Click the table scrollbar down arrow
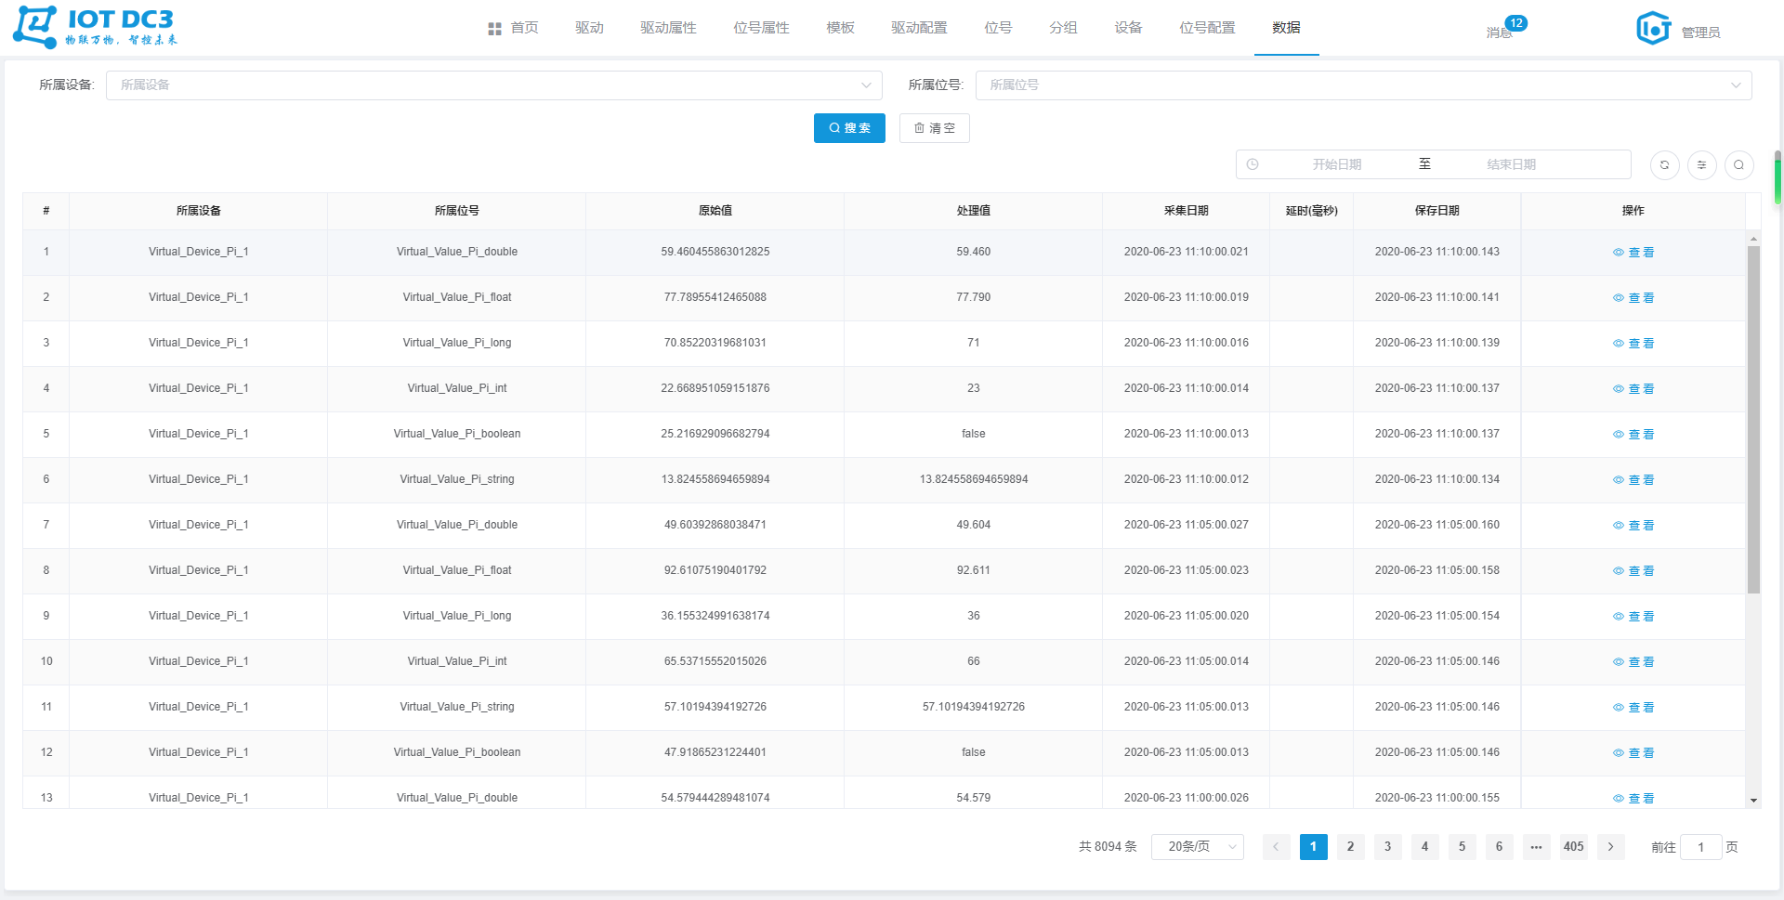Image resolution: width=1784 pixels, height=900 pixels. click(x=1753, y=800)
